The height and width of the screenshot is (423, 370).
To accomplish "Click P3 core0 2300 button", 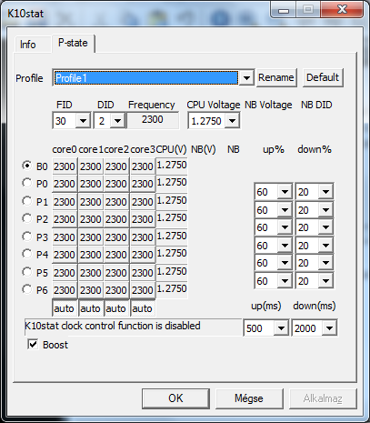I will click(x=65, y=237).
